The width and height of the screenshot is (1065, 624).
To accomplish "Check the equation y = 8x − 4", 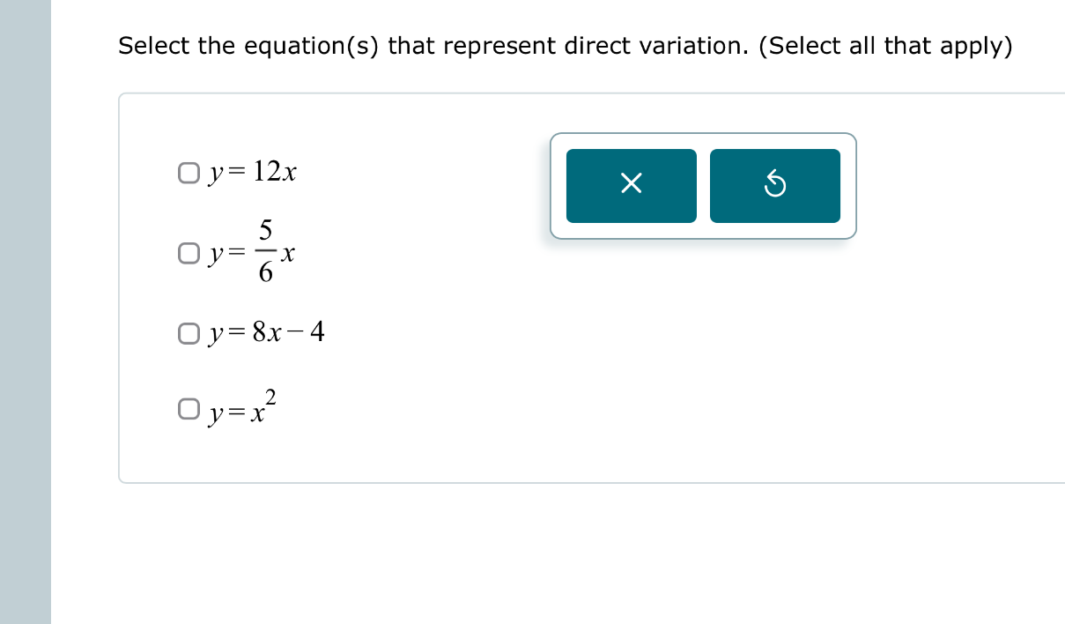I will point(189,332).
